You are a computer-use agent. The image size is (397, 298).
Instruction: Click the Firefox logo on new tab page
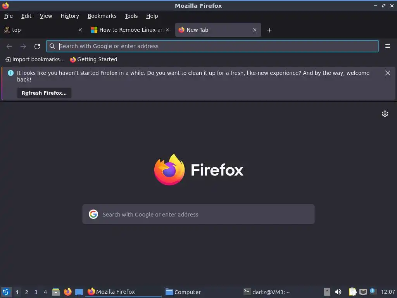tap(169, 170)
